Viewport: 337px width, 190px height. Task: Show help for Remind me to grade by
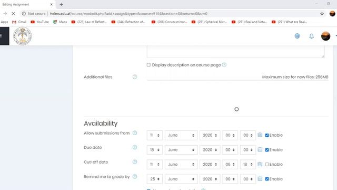pos(135,176)
